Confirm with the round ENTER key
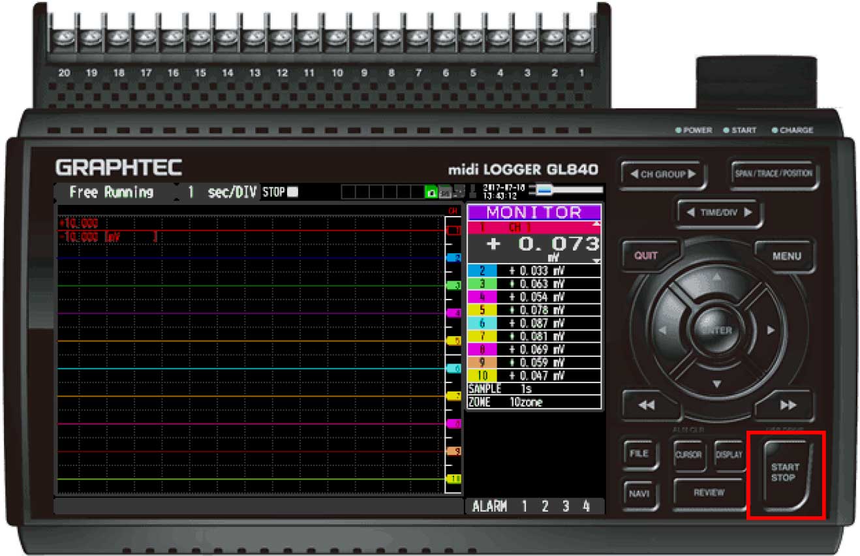Image resolution: width=860 pixels, height=556 pixels. click(x=716, y=330)
